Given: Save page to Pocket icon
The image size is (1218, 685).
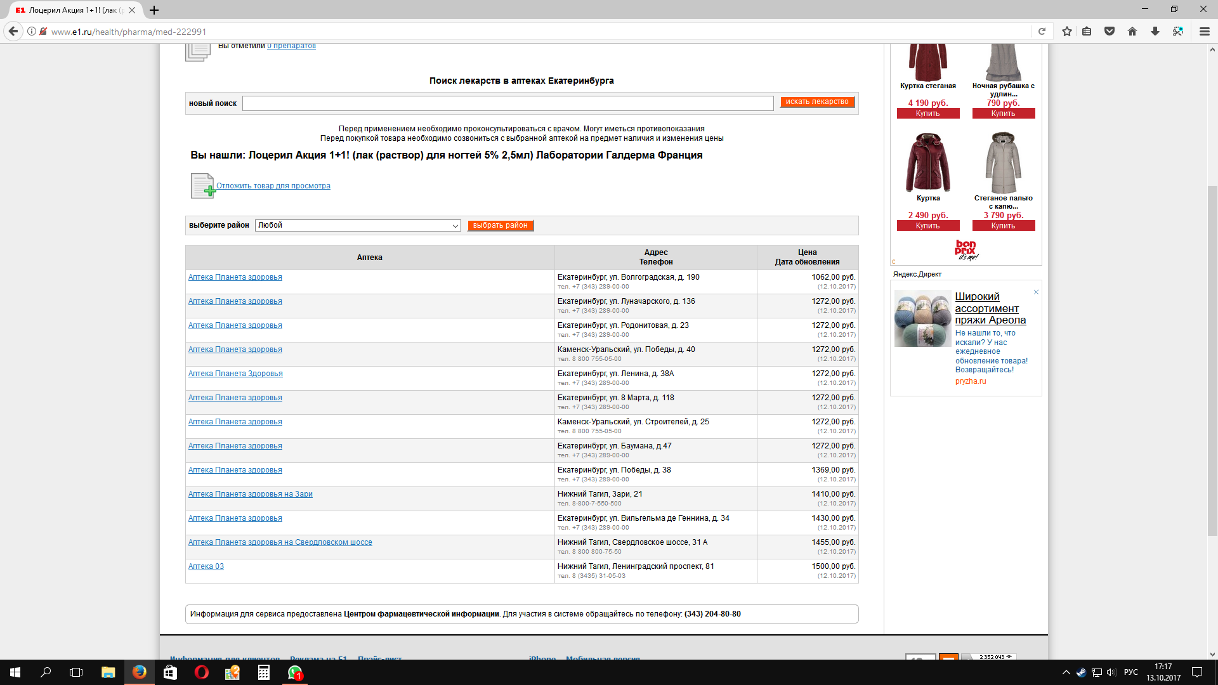Looking at the screenshot, I should pyautogui.click(x=1110, y=31).
